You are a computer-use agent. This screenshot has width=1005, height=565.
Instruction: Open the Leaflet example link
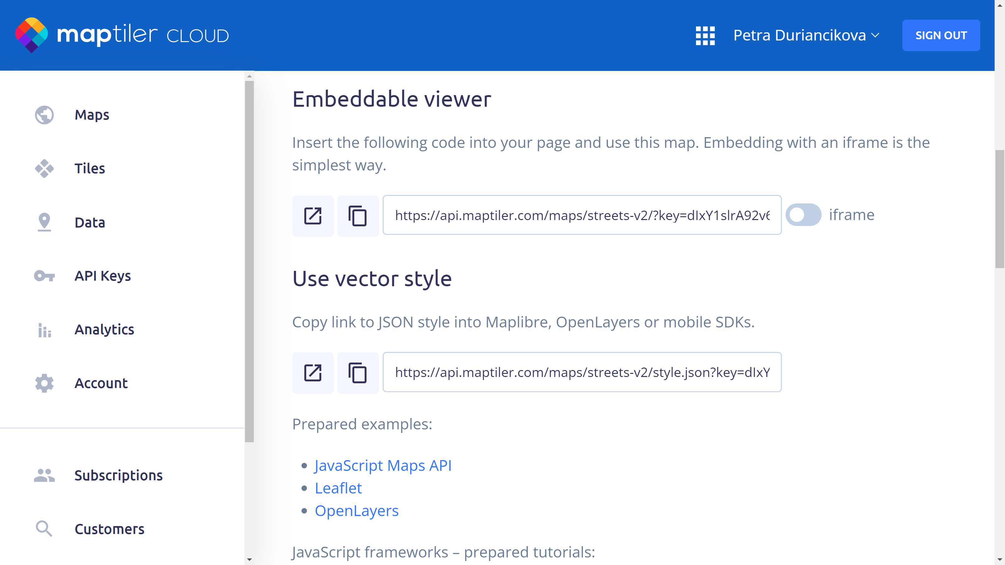click(x=338, y=488)
